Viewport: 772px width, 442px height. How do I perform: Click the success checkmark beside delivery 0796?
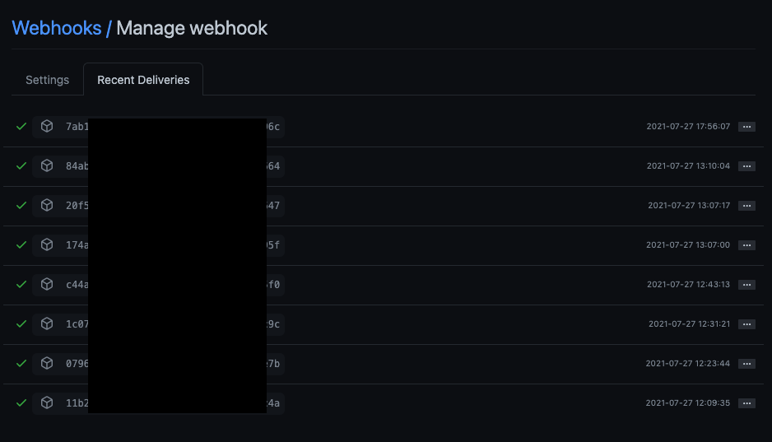(21, 363)
